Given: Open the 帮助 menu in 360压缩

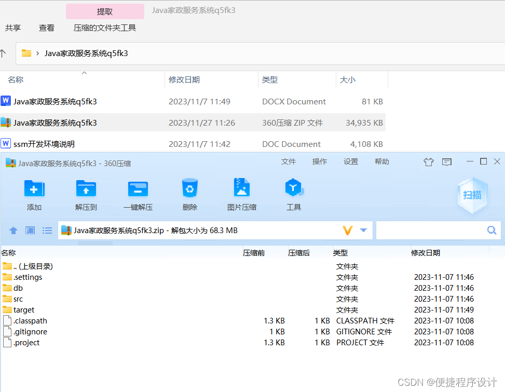Looking at the screenshot, I should point(382,161).
